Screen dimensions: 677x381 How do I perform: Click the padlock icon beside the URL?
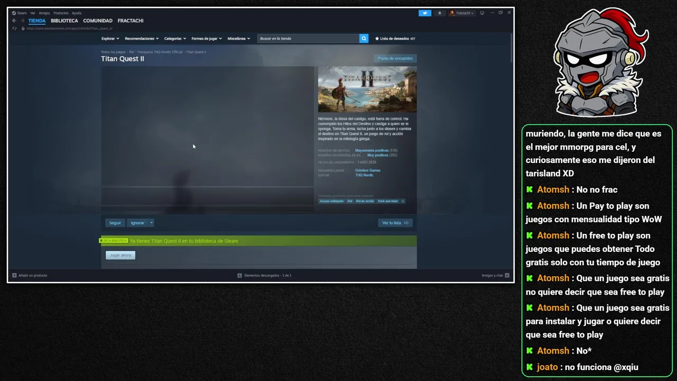(x=23, y=28)
